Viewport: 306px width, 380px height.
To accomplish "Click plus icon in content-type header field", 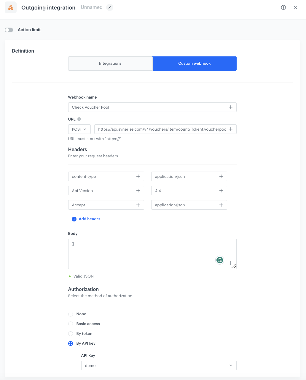I will (x=138, y=176).
